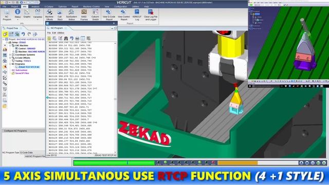This screenshot has height=185, width=329.
Task: Click the Configure NC Programs header
Action: tap(23, 131)
